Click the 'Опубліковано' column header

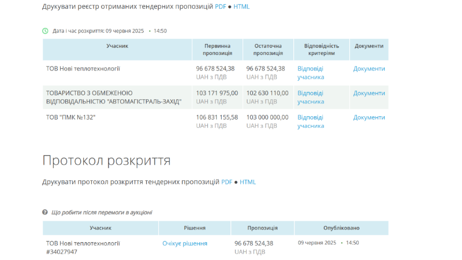tap(341, 228)
